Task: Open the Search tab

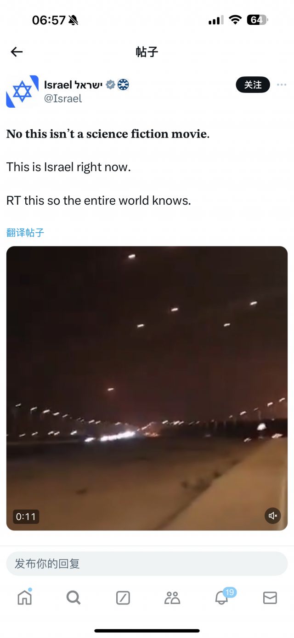Action: [73, 598]
